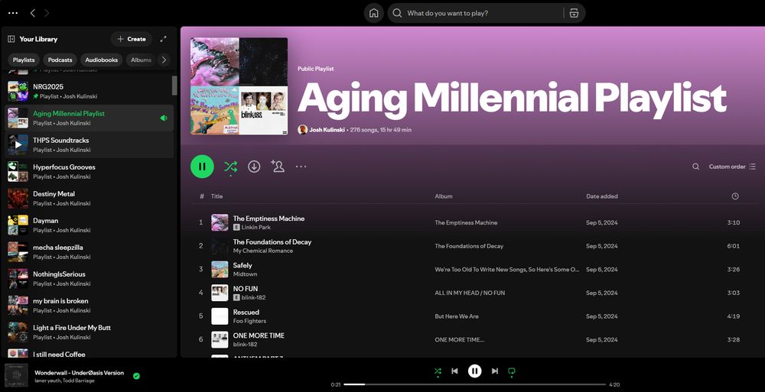Toggle shuffle for Aging Millennial Playlist
This screenshot has height=392, width=765.
[230, 167]
